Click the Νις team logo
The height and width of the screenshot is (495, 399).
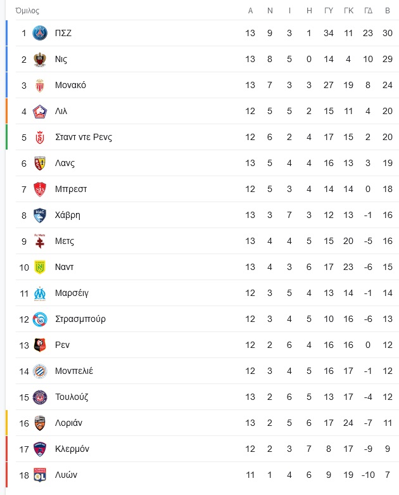click(40, 60)
